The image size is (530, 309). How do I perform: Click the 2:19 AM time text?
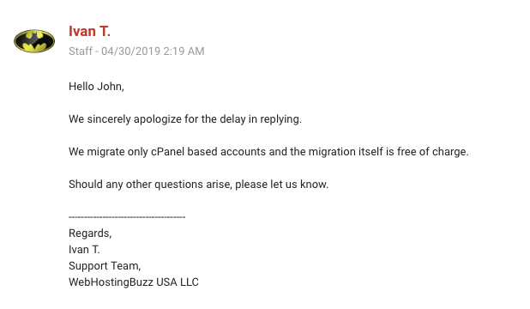[x=184, y=51]
